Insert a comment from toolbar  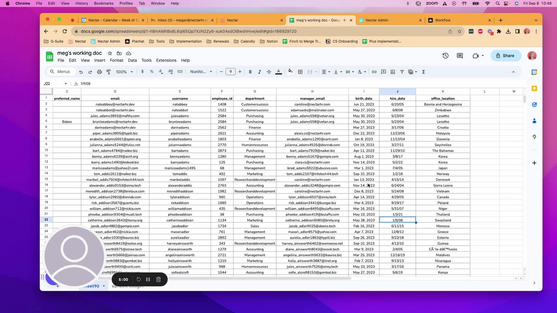pos(383,72)
